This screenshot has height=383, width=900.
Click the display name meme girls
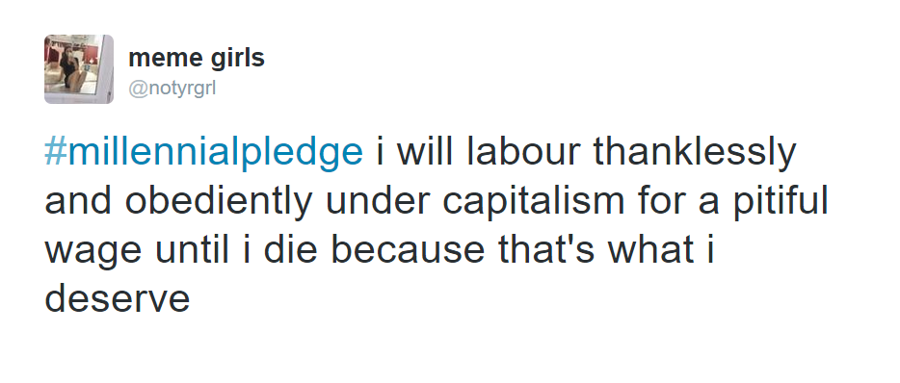coord(197,59)
